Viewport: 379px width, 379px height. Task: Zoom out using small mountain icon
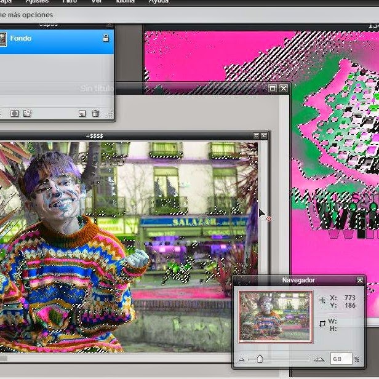click(242, 359)
